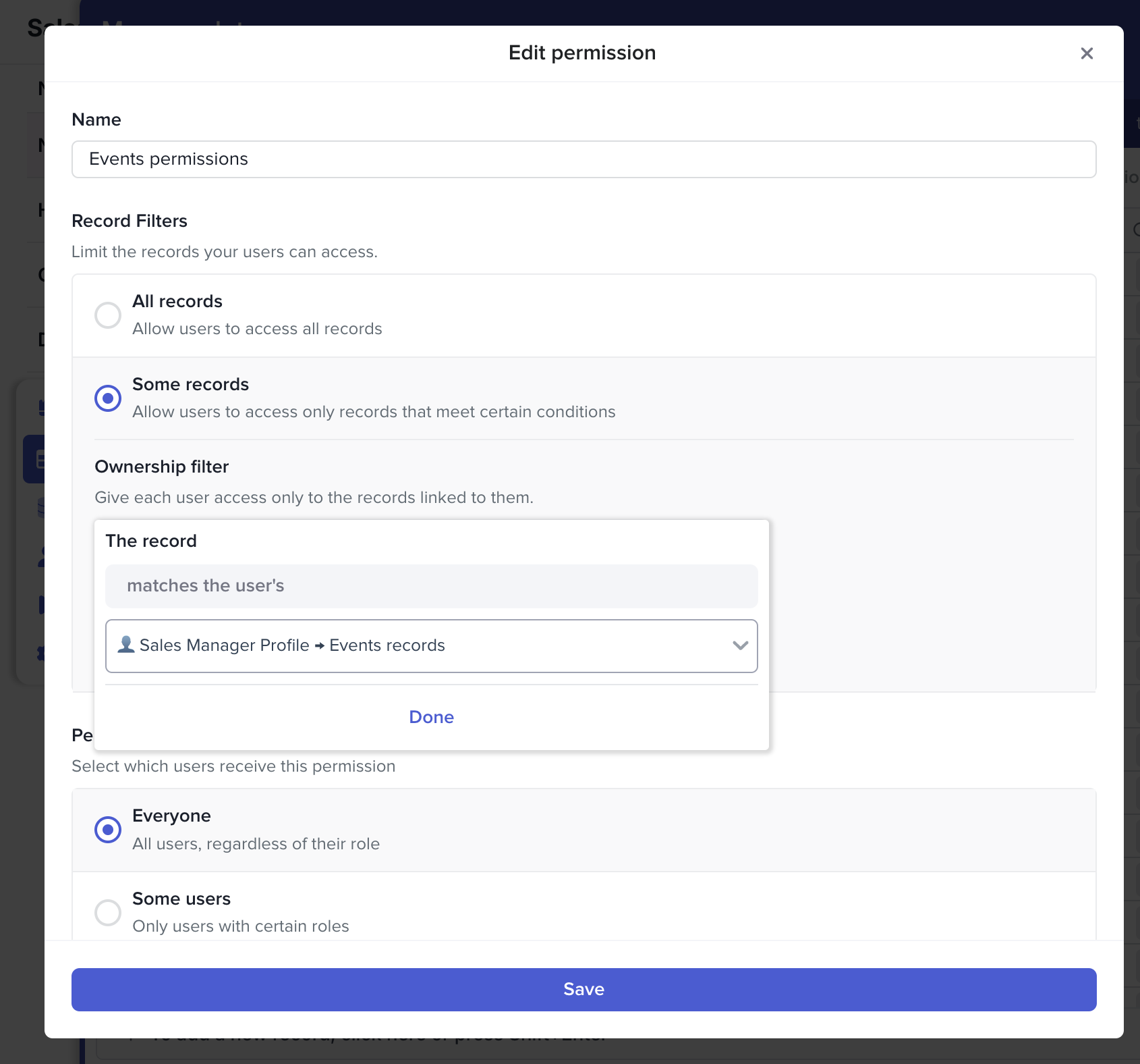Screen dimensions: 1140x1064
Task: Click the user silhouette icon in left sidebar
Action: (x=40, y=556)
